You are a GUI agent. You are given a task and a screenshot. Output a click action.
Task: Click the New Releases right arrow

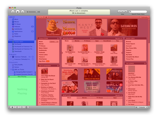coord(122,53)
